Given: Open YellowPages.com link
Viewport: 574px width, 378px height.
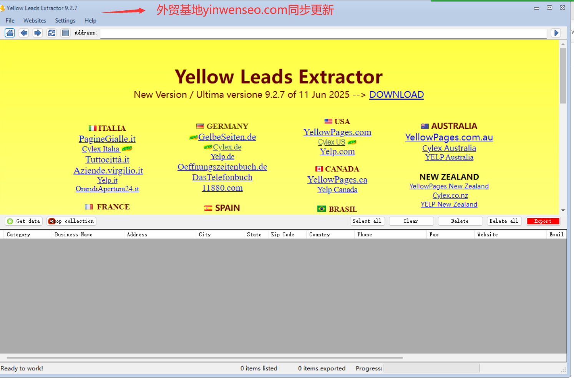Looking at the screenshot, I should 337,132.
